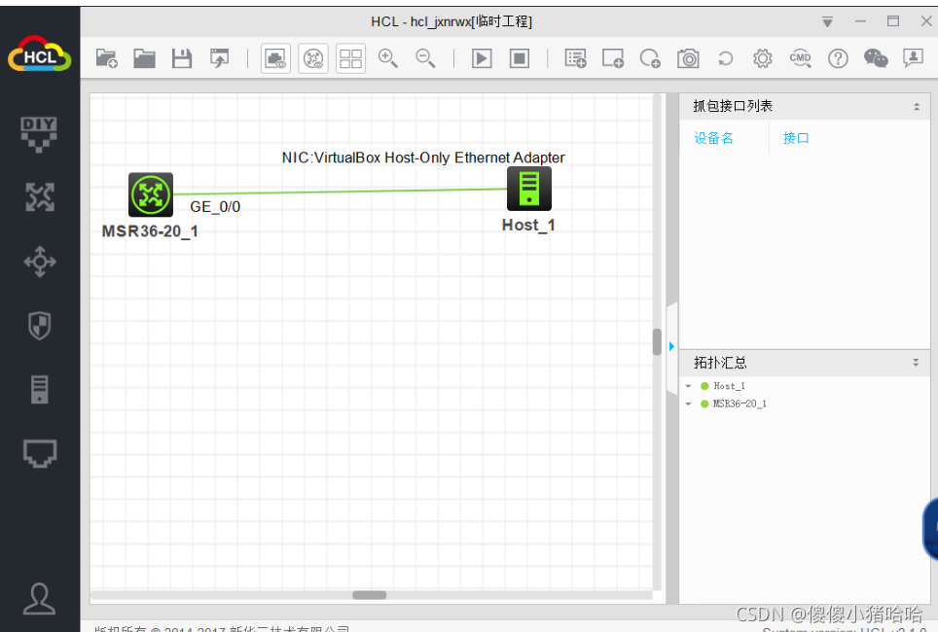Click the Host_1 device name label

[x=528, y=225]
